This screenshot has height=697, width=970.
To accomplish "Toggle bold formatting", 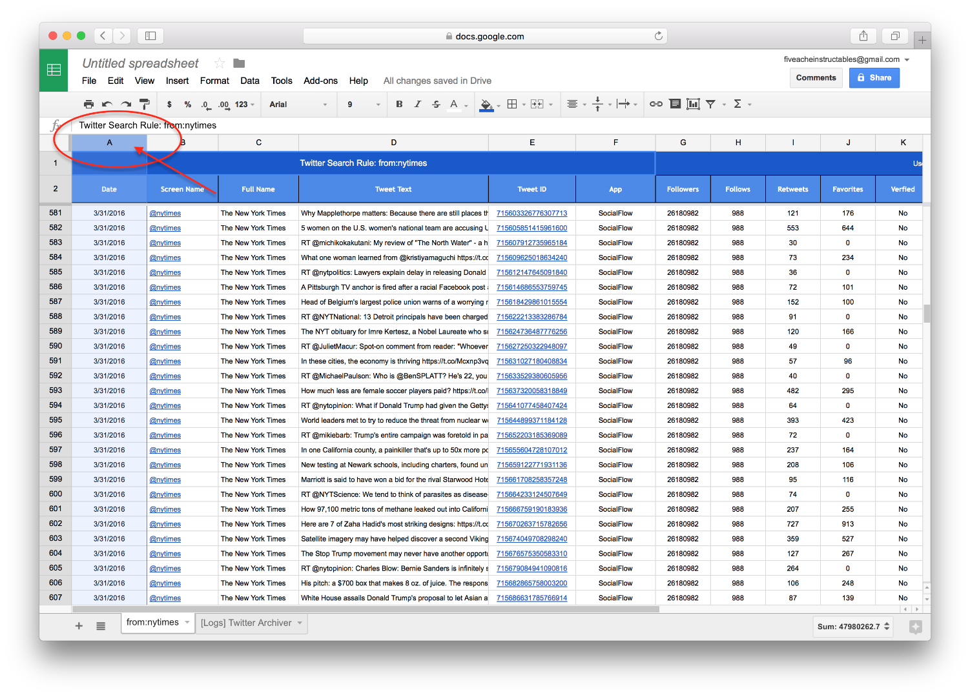I will tap(399, 104).
